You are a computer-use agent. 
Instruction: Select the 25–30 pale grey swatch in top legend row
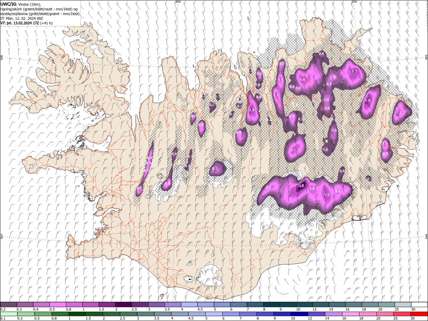(403, 305)
